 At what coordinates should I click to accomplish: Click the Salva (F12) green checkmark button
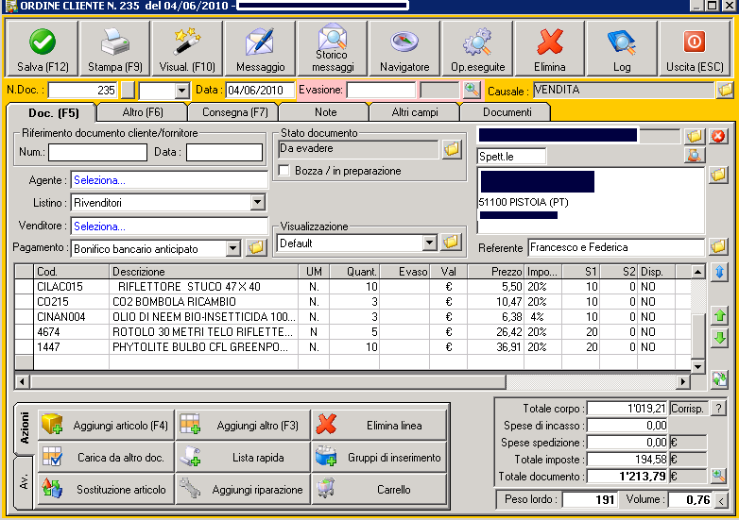[x=43, y=48]
